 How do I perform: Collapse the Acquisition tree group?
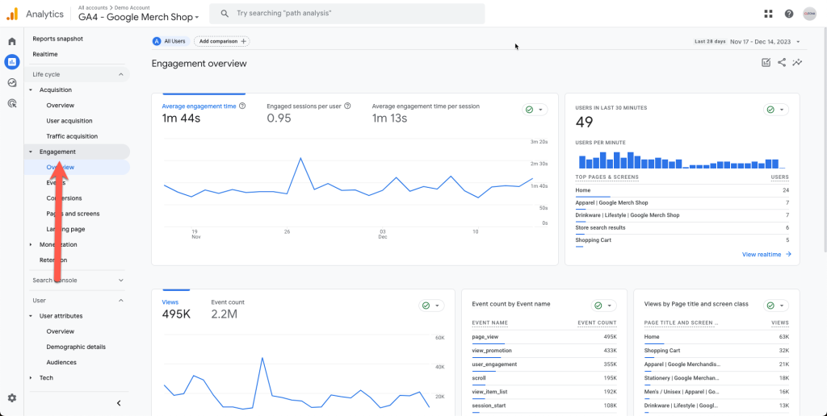click(x=31, y=90)
